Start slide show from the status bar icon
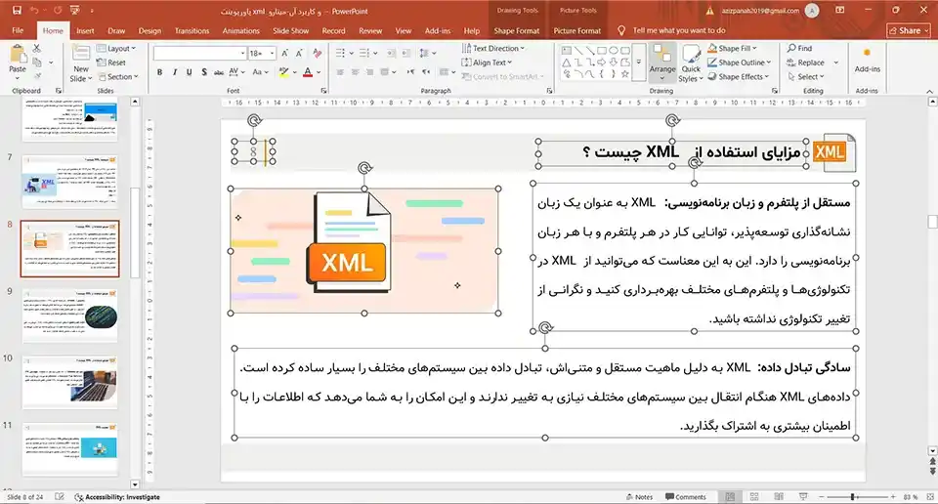Screen dimensions: 938x504 point(803,497)
